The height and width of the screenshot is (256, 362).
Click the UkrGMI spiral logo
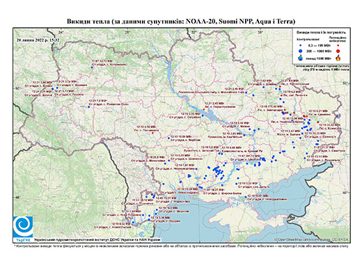23,227
